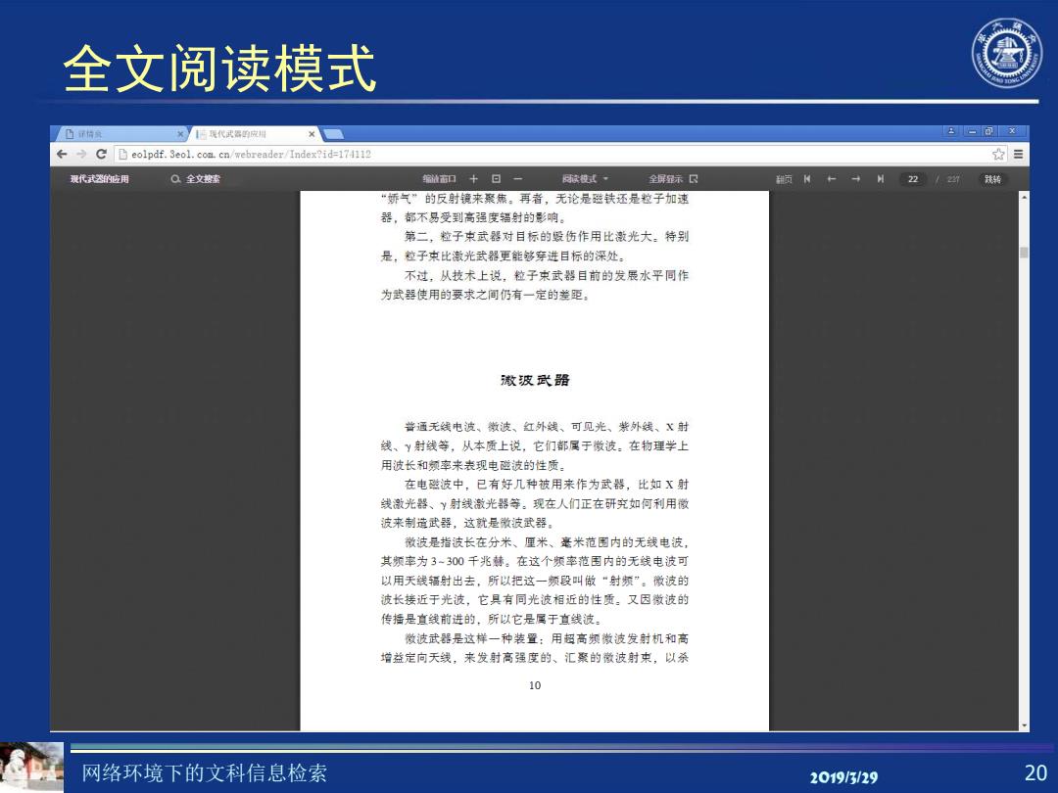
Task: Open a new tab with tab button
Action: coord(333,134)
